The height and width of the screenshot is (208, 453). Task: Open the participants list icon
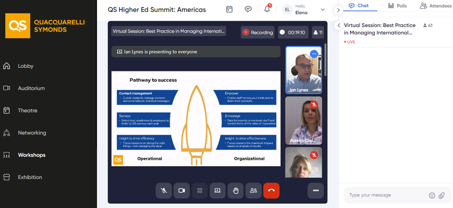[254, 191]
